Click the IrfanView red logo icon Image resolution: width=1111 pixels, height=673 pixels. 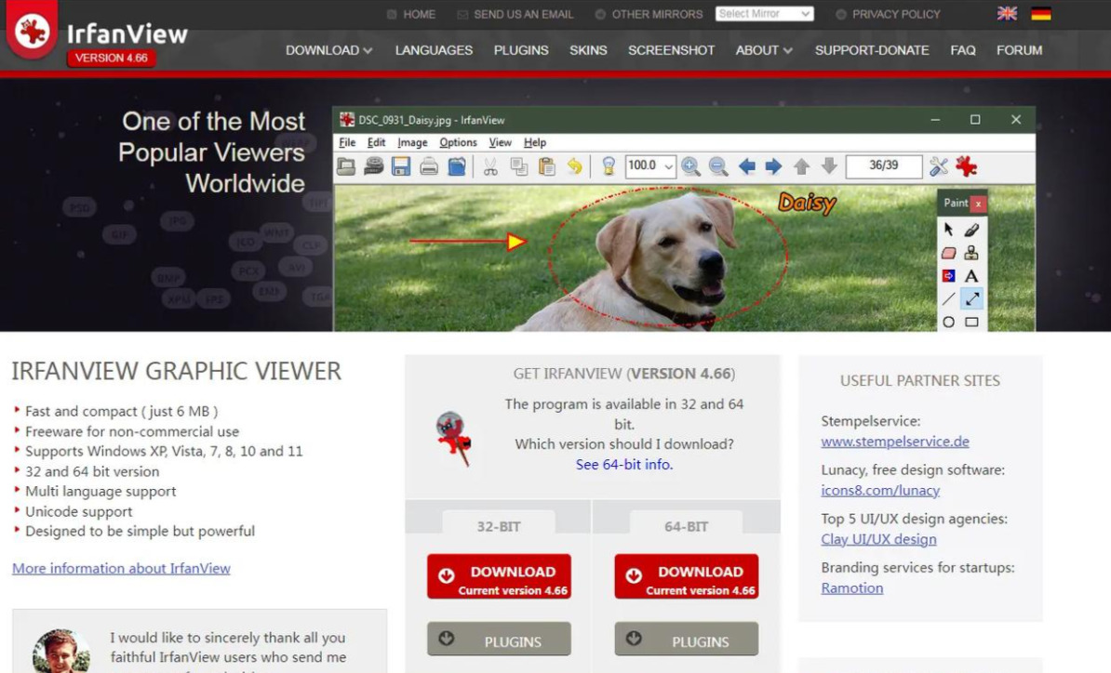click(x=32, y=31)
